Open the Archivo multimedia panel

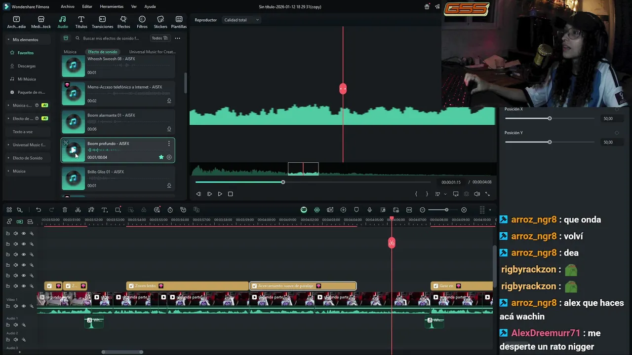[x=16, y=22]
